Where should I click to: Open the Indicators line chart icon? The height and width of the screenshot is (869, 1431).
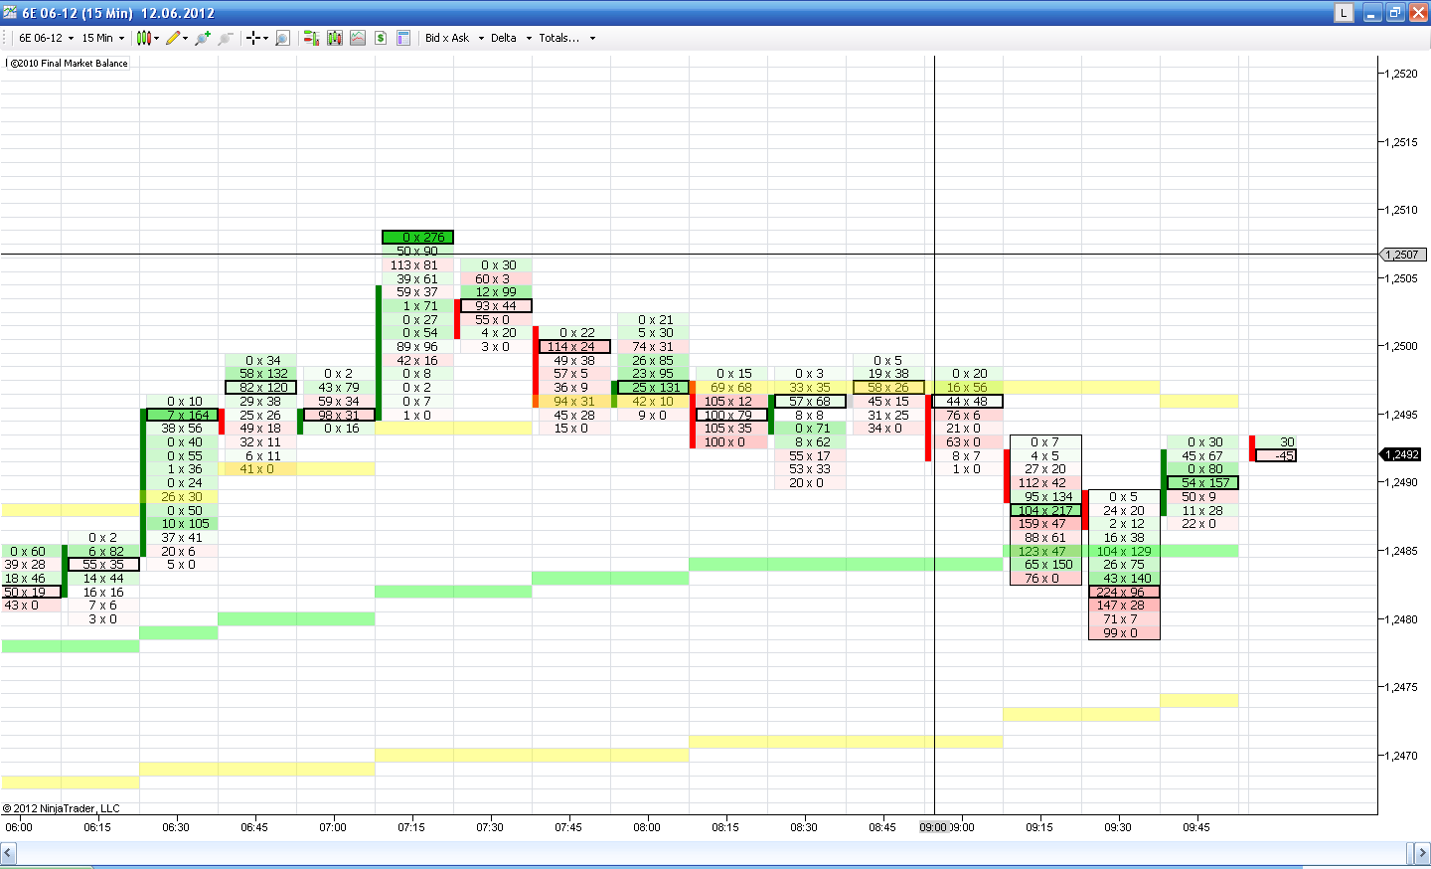click(358, 38)
